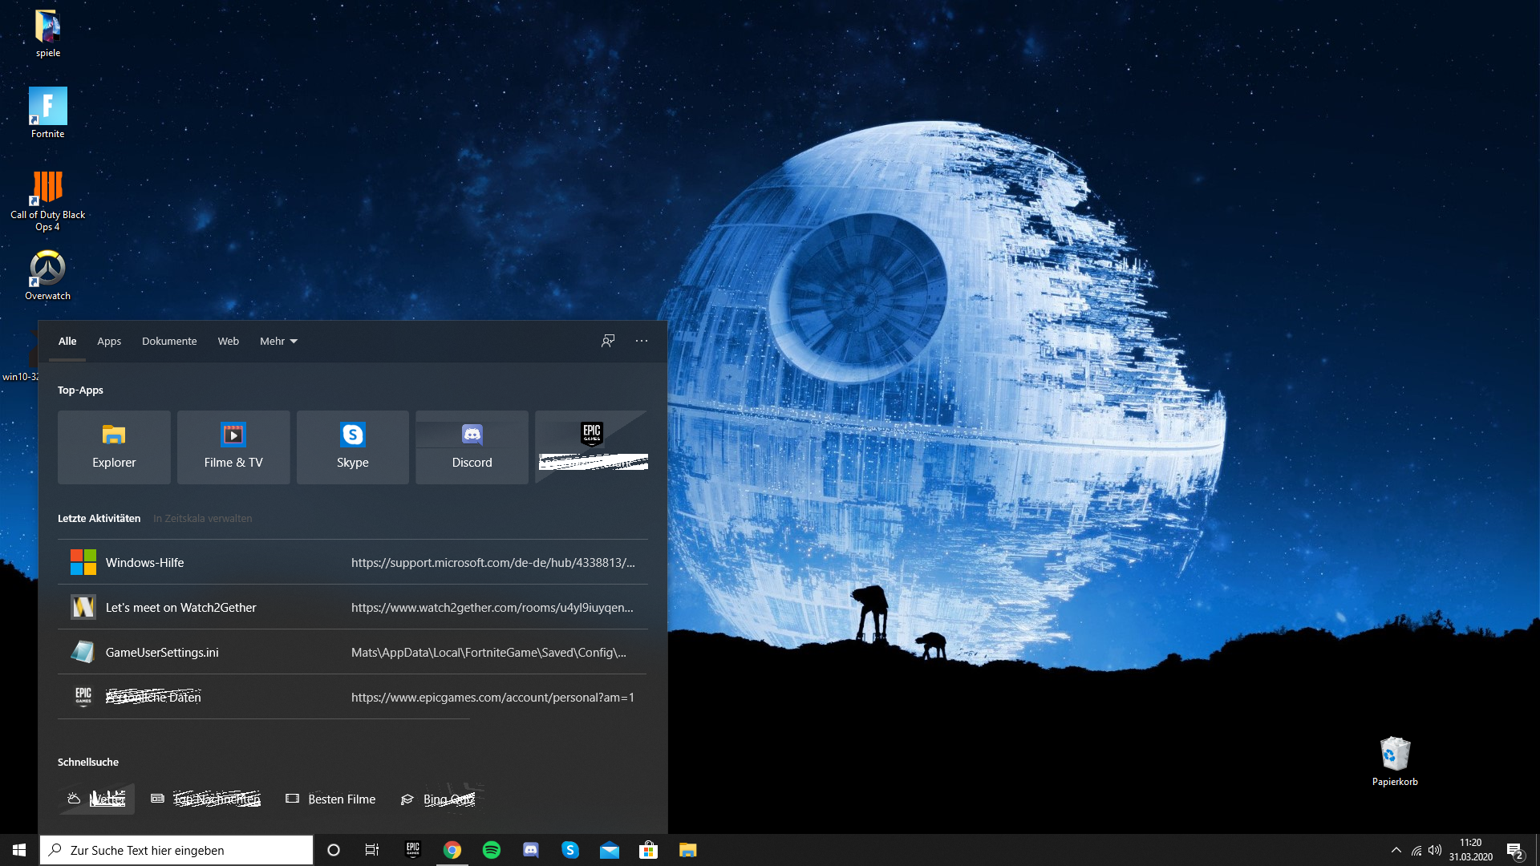
Task: Open Google Chrome from the taskbar
Action: point(452,850)
